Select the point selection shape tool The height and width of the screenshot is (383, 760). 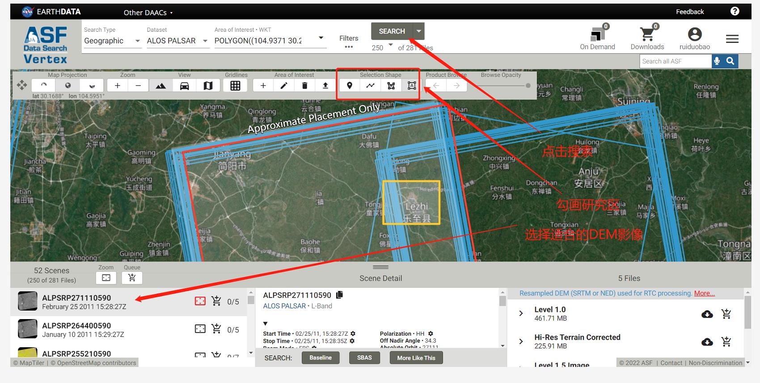350,85
